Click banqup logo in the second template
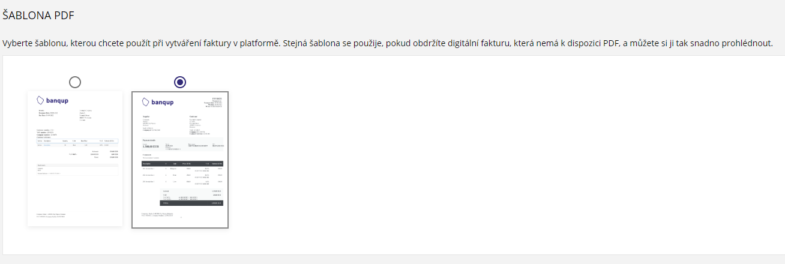 (x=158, y=102)
